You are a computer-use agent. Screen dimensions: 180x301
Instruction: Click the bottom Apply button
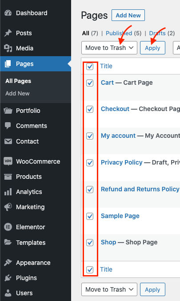[152, 289]
